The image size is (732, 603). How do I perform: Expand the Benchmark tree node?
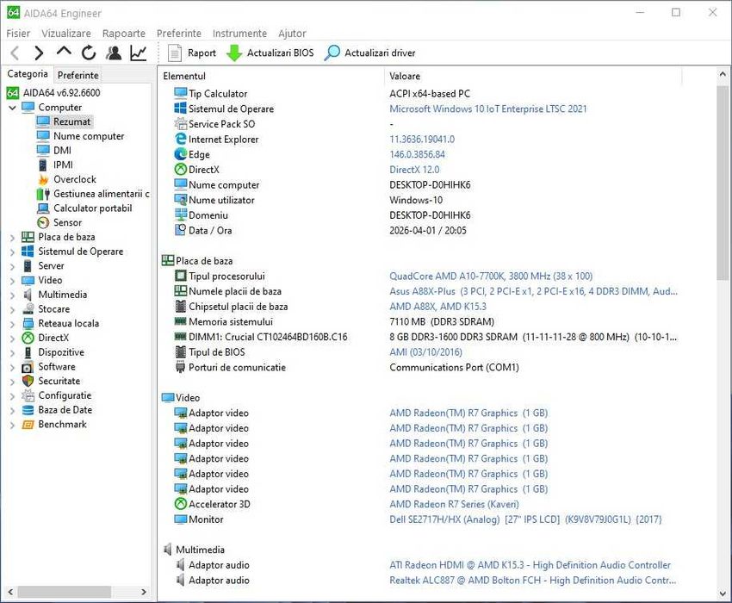click(x=13, y=425)
